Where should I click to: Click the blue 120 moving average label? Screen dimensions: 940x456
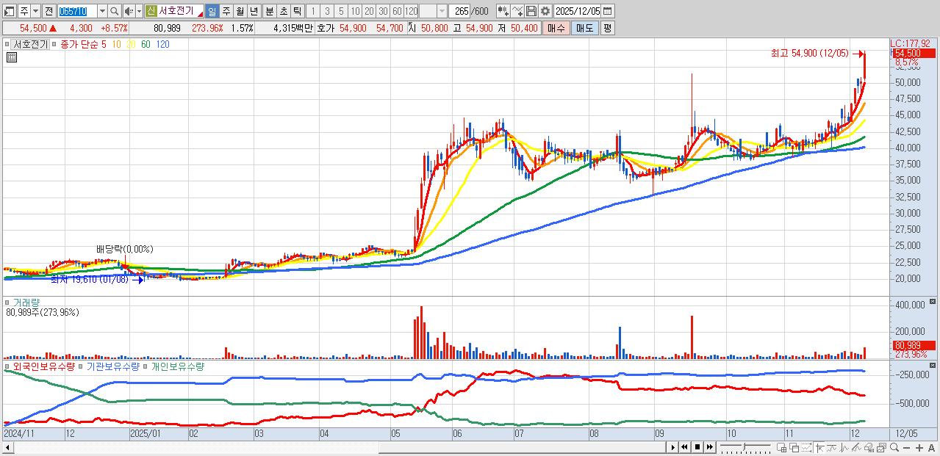[x=162, y=44]
